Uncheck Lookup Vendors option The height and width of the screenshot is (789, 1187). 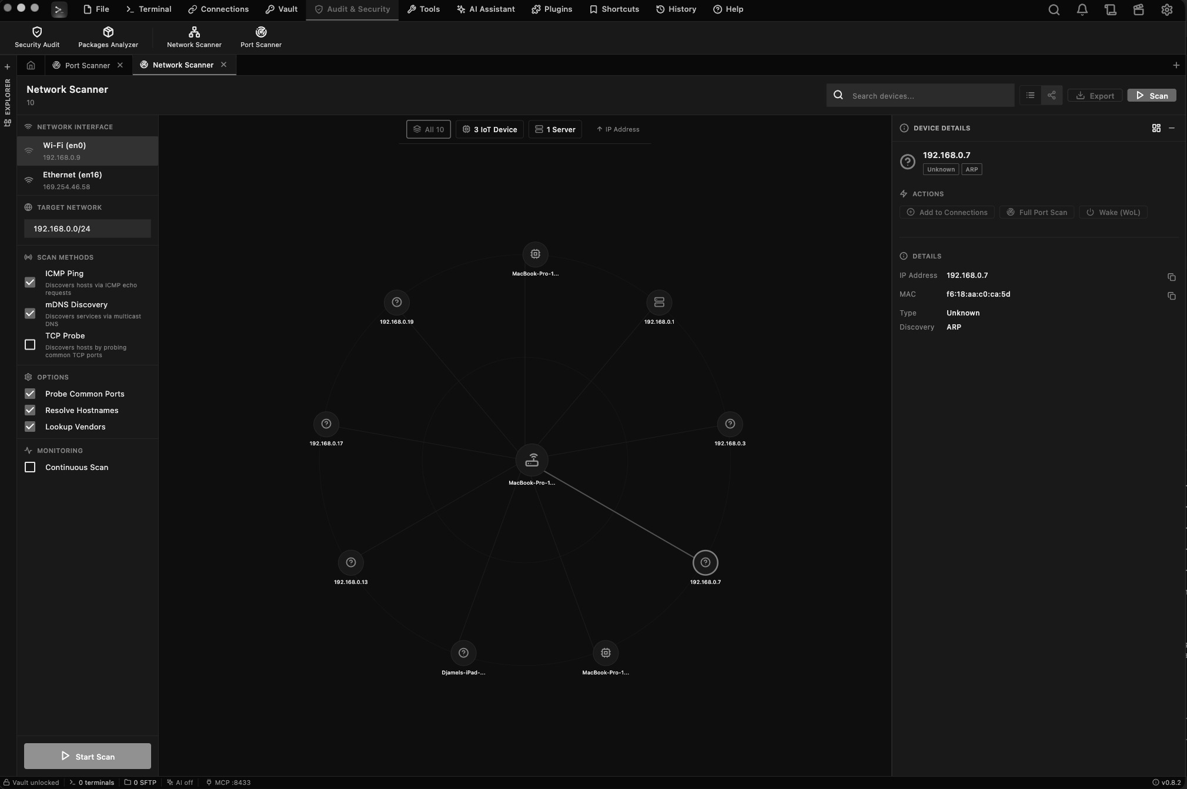(x=30, y=427)
